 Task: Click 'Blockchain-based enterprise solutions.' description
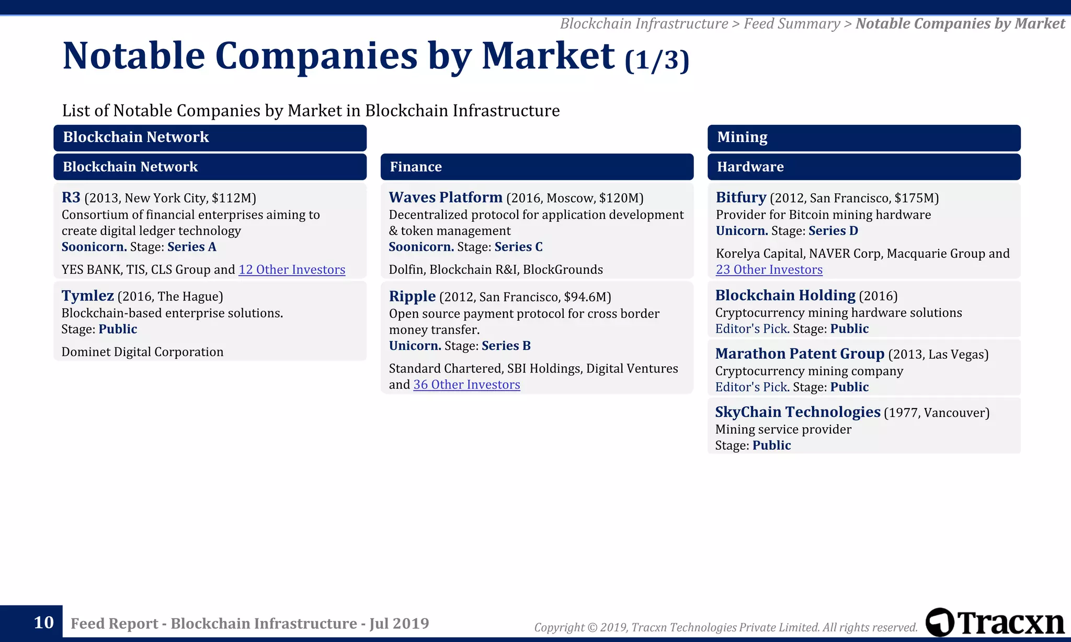point(172,313)
